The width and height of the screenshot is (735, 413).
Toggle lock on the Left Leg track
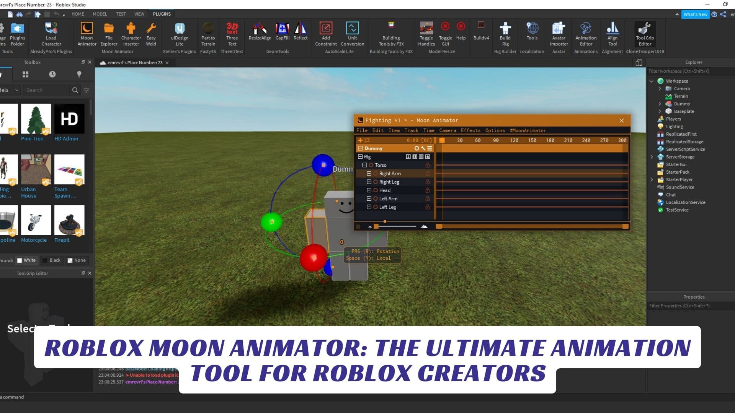pyautogui.click(x=428, y=207)
